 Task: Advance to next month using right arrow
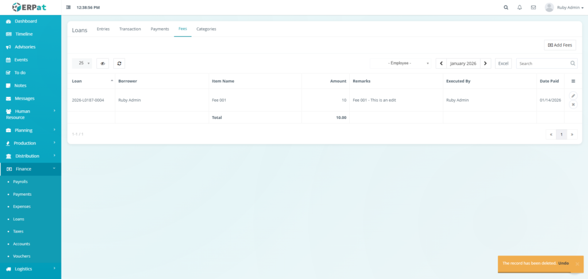(x=485, y=64)
